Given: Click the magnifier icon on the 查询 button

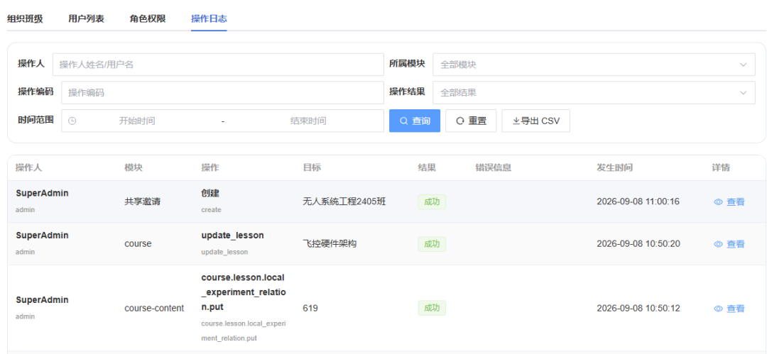Looking at the screenshot, I should tap(403, 121).
